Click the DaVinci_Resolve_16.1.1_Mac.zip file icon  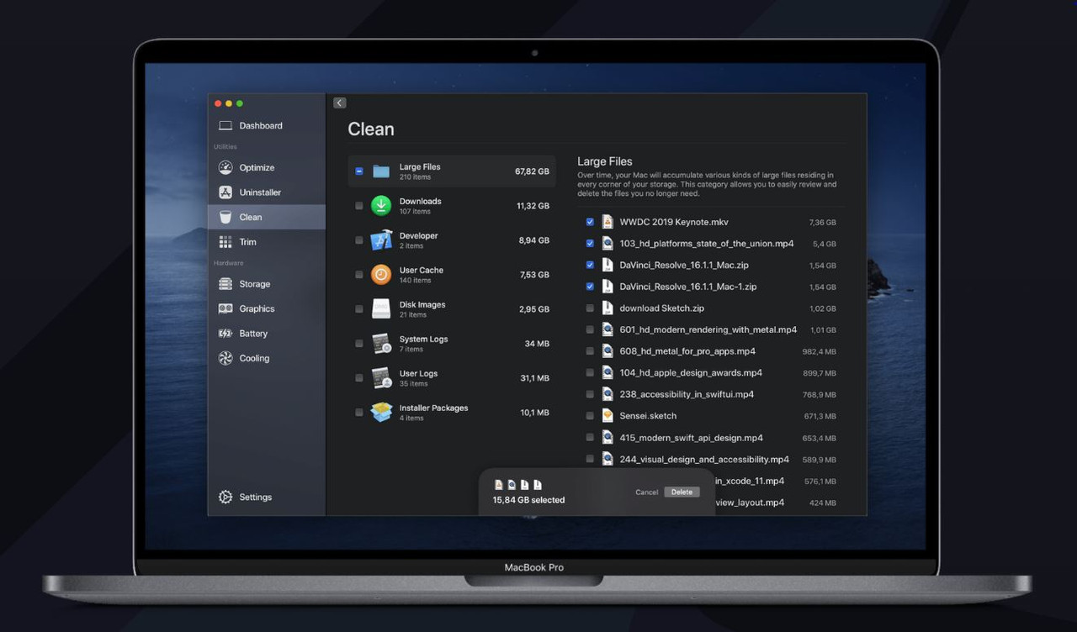click(x=607, y=265)
